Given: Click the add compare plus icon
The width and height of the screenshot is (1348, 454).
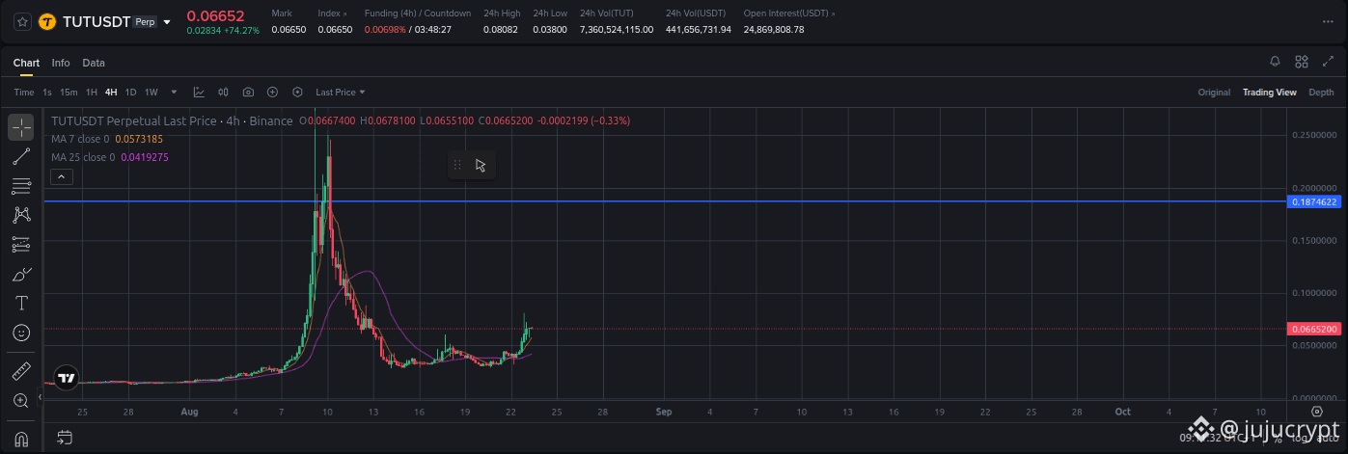Looking at the screenshot, I should pos(272,92).
